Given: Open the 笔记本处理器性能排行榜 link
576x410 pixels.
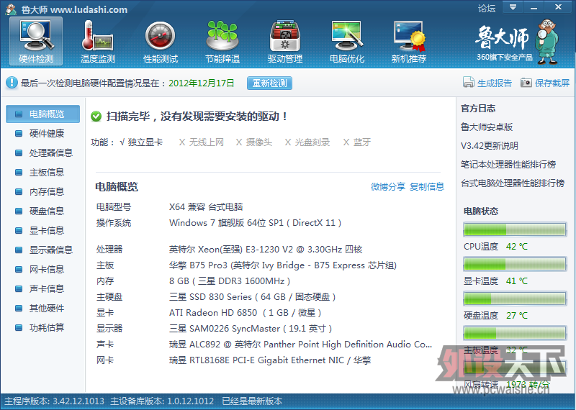Looking at the screenshot, I should pos(508,165).
